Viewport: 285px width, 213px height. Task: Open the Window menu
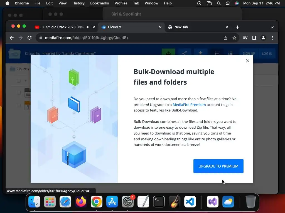[151, 3]
